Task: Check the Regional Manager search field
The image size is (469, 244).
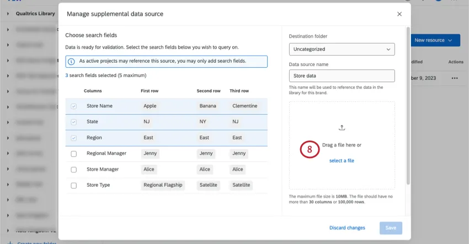Action: click(74, 154)
